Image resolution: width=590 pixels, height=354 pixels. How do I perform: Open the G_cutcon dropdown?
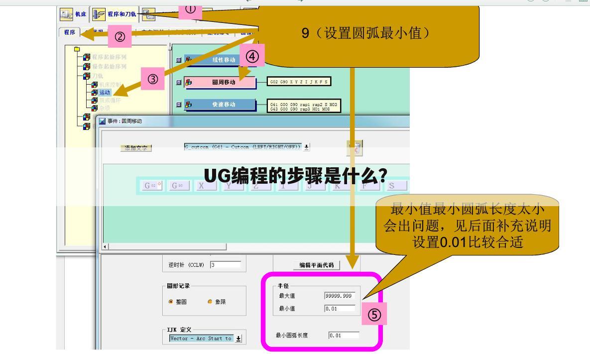pos(306,146)
